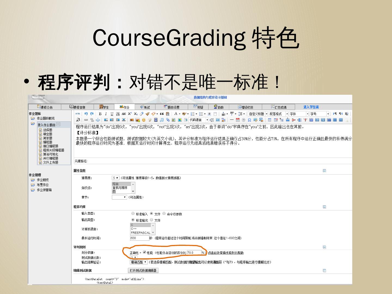
Task: Open the 精确匹配 output verification dropdown
Action: pyautogui.click(x=139, y=262)
